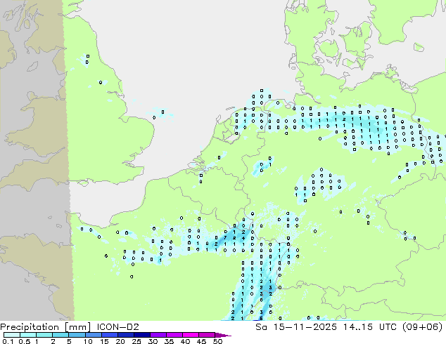The image size is (446, 344).
Task: Click the '35' legend scale label
Action: (169, 341)
